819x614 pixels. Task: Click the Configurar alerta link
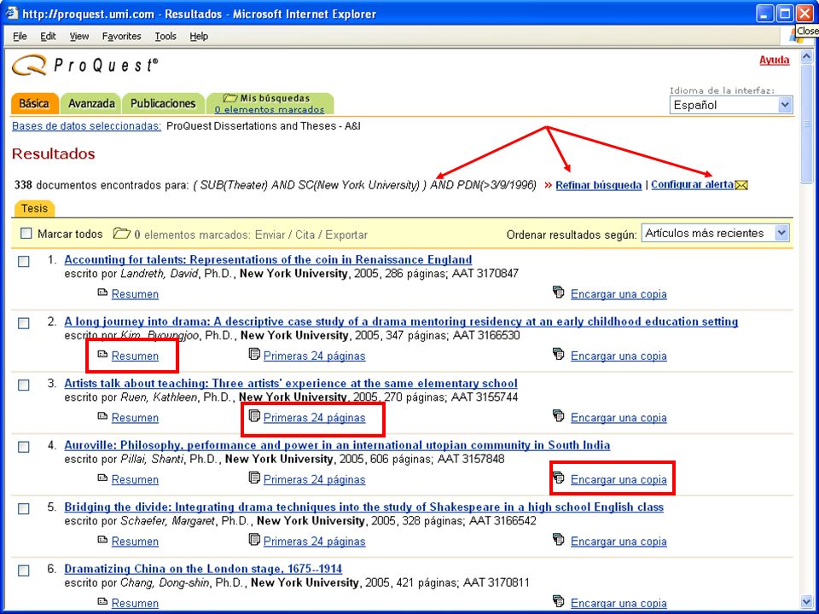(692, 184)
